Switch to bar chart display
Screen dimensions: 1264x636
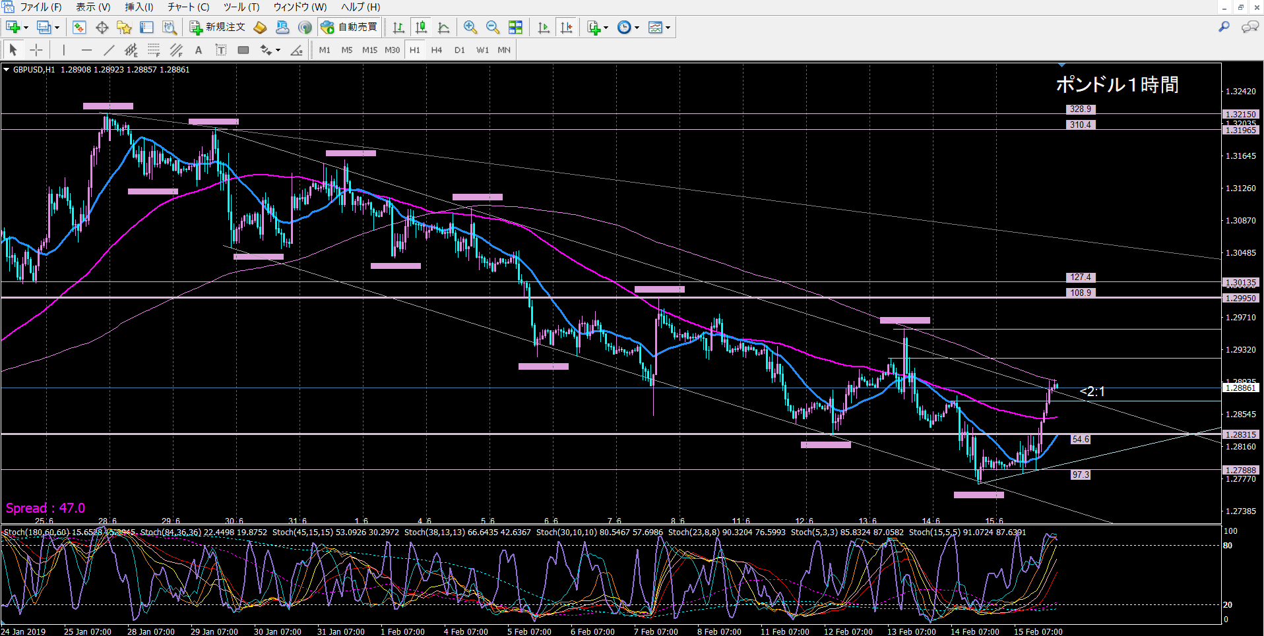click(398, 27)
